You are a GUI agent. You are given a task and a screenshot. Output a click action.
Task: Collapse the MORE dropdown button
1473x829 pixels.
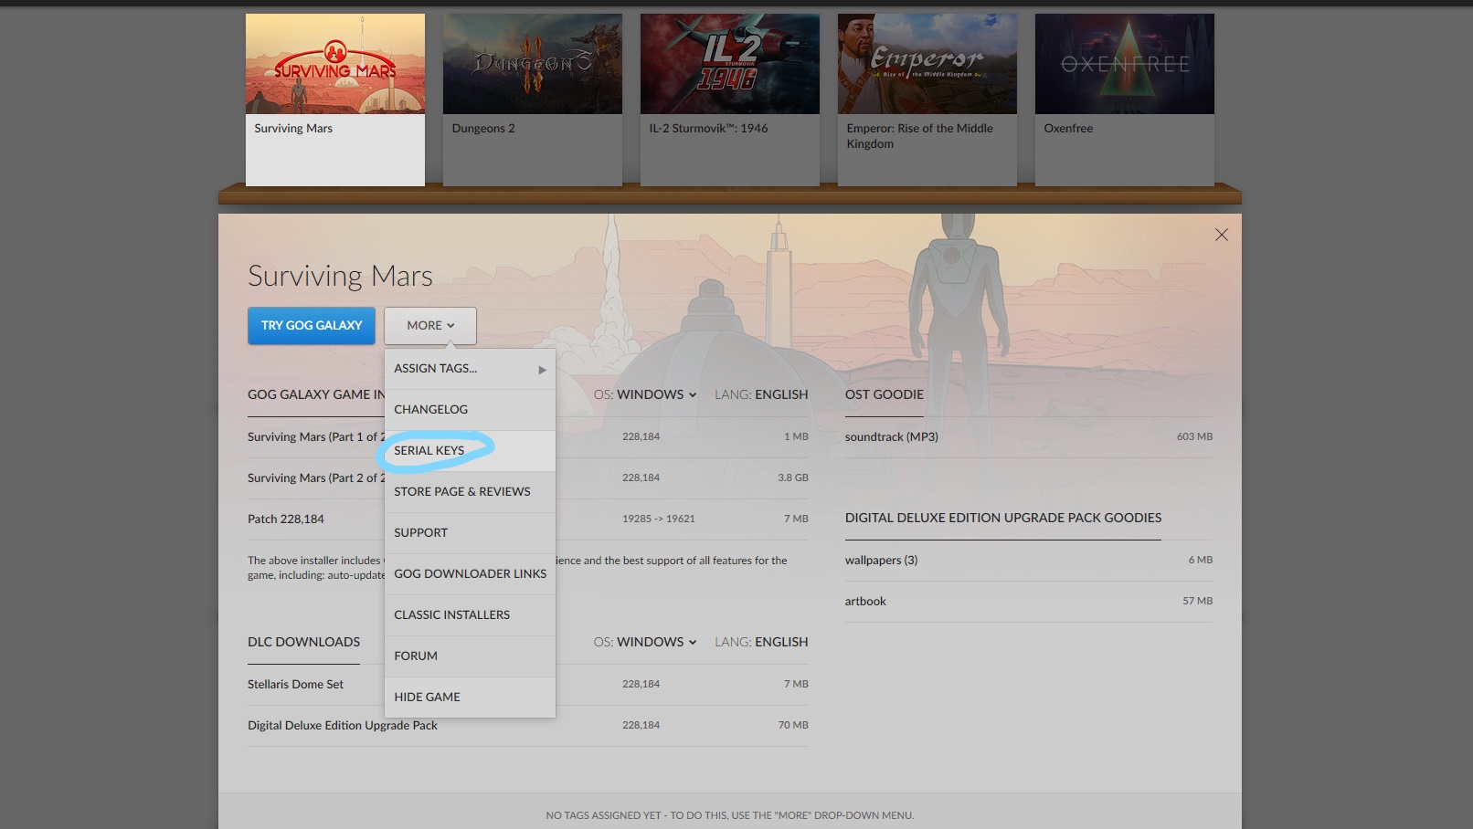pos(430,325)
